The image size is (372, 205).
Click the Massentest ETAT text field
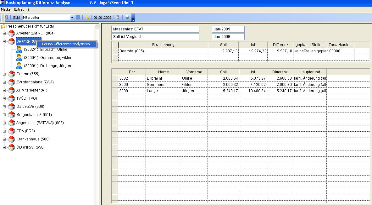tap(155, 29)
